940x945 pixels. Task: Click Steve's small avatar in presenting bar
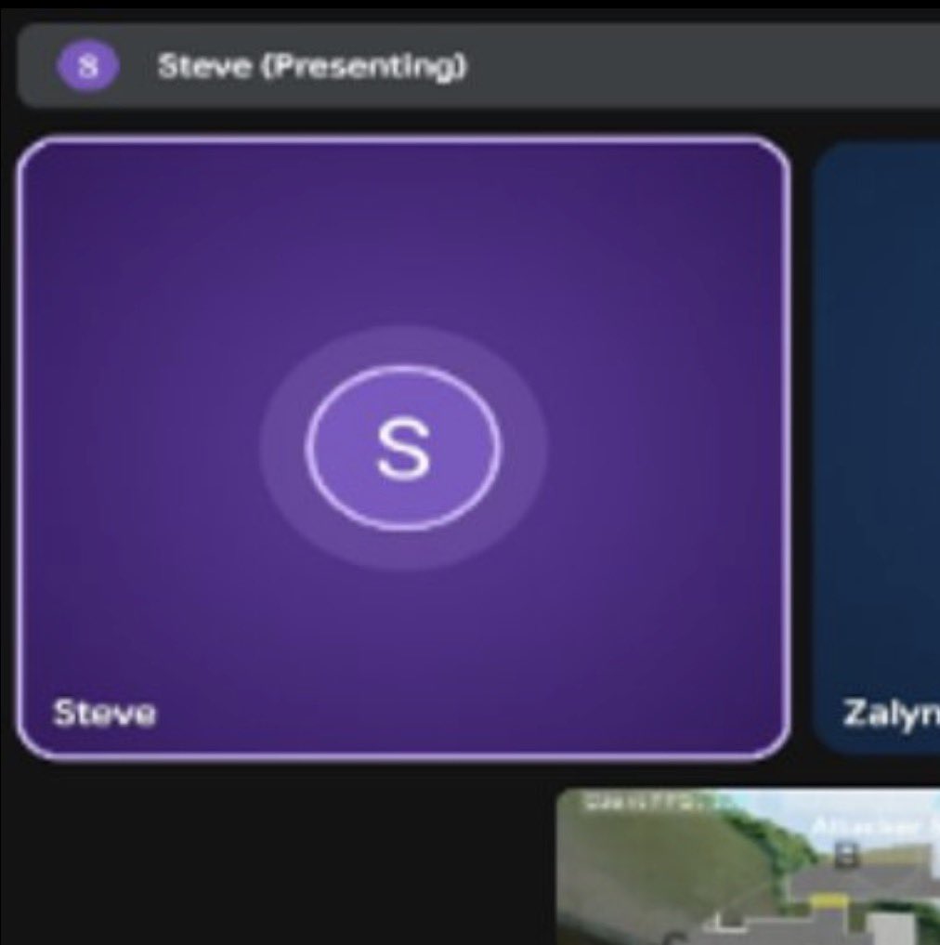pos(88,65)
